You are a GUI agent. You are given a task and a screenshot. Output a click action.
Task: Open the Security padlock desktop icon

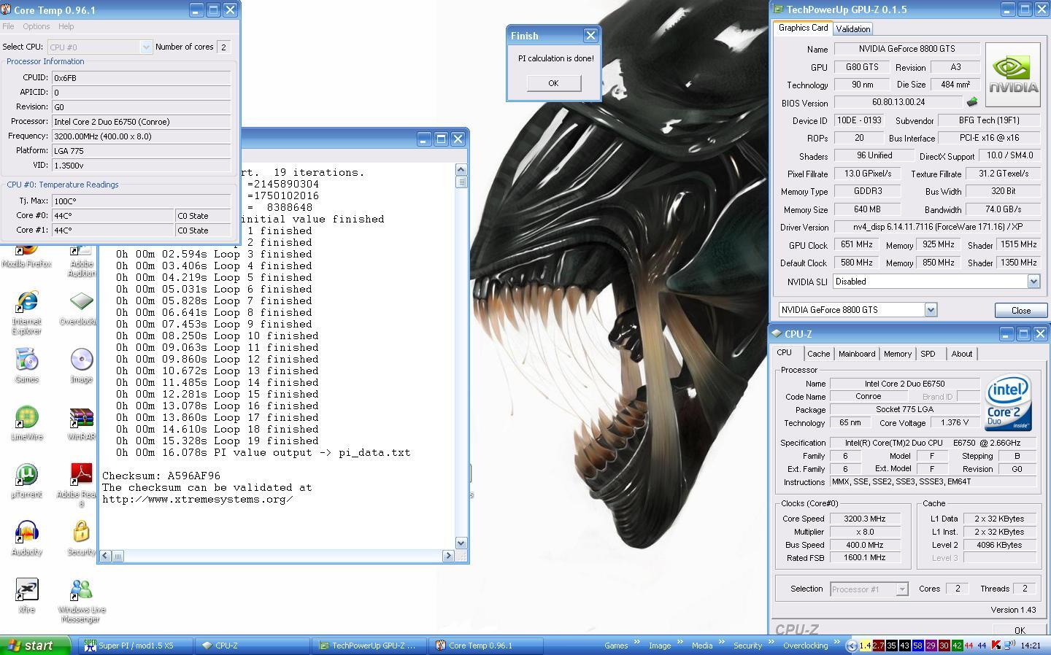coord(81,532)
